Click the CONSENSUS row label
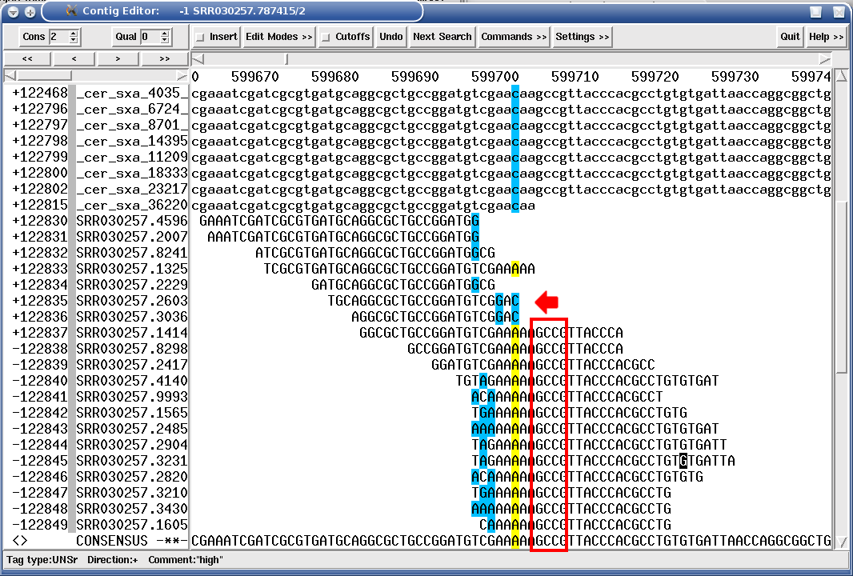853x576 pixels. (111, 541)
